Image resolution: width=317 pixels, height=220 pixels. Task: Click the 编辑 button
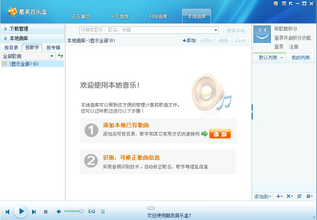223,40
